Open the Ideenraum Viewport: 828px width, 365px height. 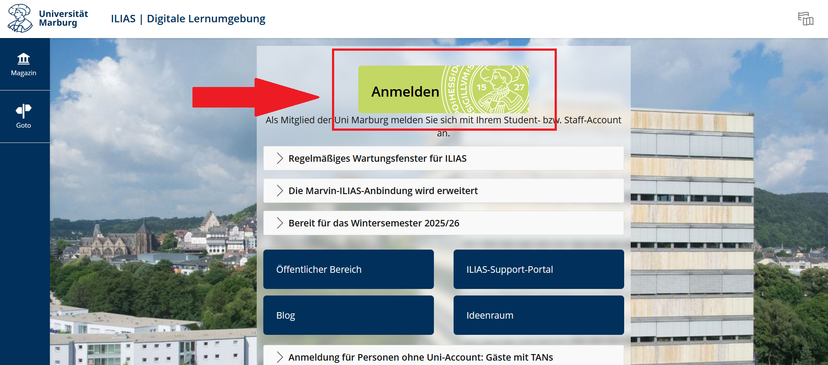pos(538,315)
